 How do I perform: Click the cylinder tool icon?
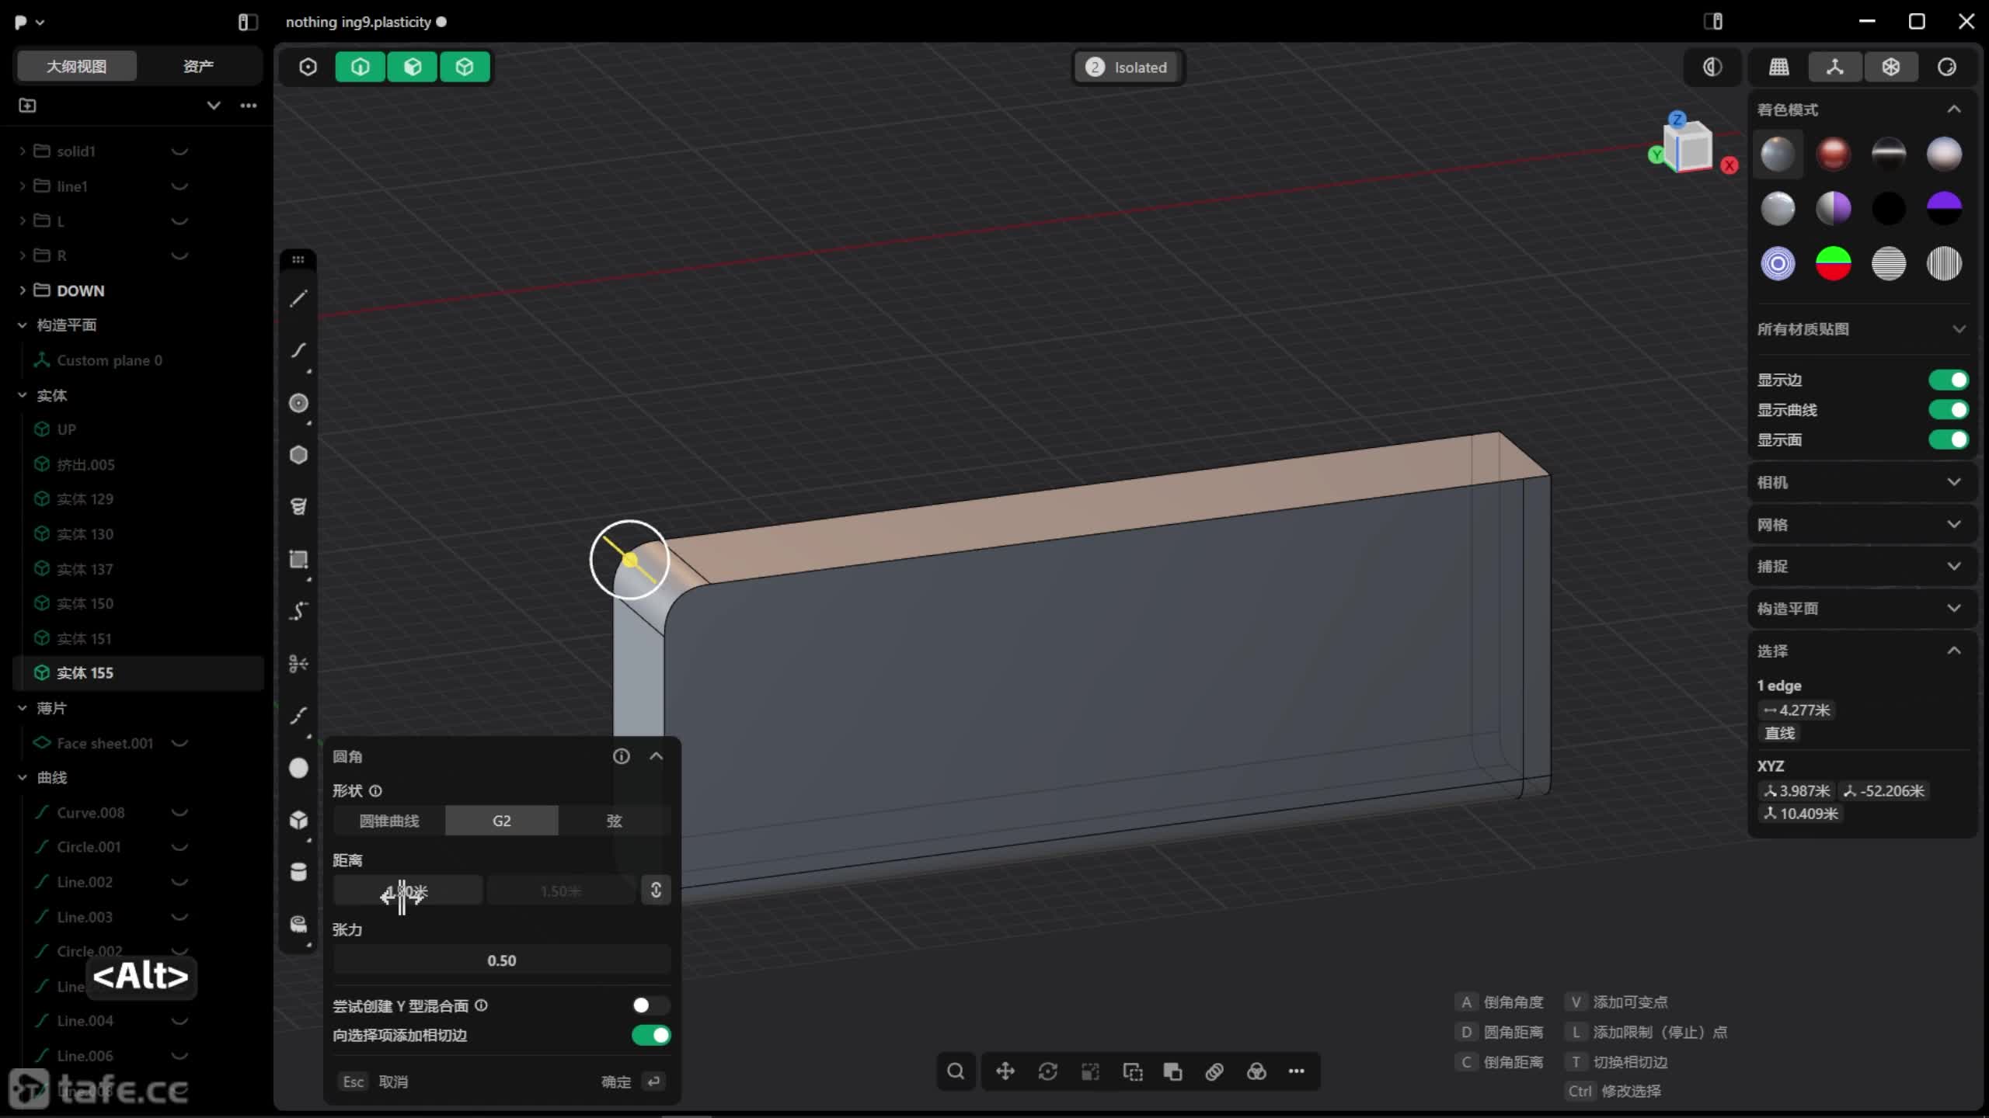pyautogui.click(x=298, y=872)
